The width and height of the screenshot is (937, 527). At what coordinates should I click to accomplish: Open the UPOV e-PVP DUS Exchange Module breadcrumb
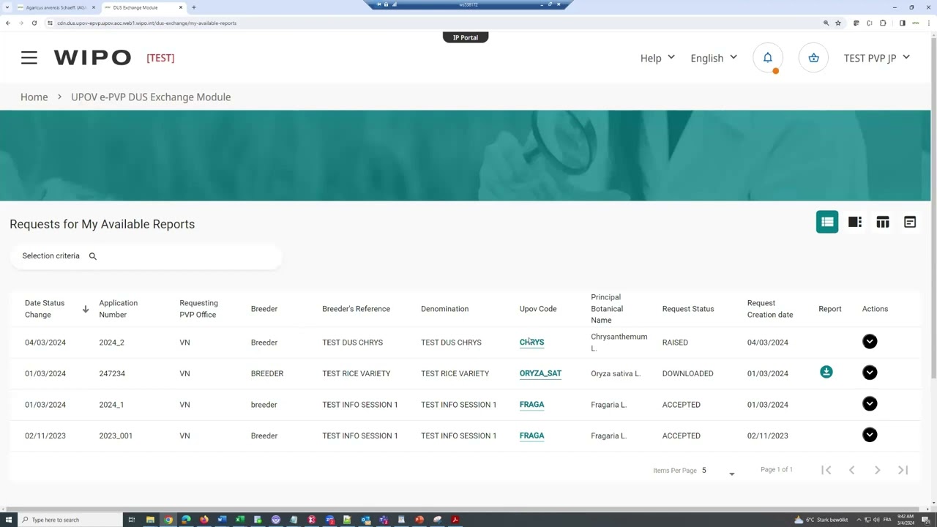(x=151, y=97)
